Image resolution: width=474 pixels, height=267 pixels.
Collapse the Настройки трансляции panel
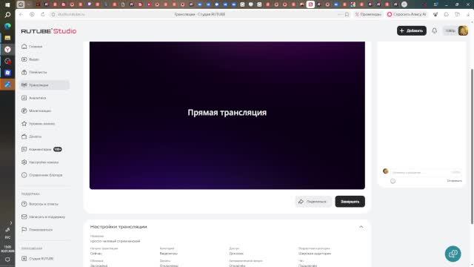[361, 227]
